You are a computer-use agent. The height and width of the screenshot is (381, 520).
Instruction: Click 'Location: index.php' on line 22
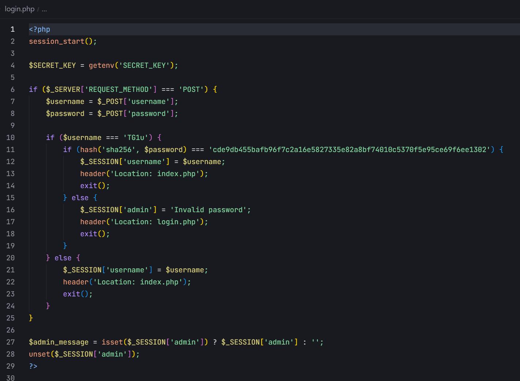tap(138, 282)
